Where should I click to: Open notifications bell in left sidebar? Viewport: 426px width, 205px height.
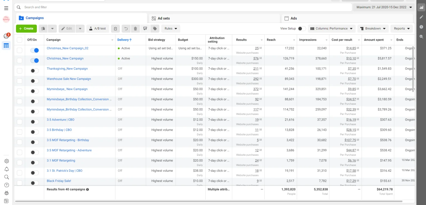[x=7, y=169]
